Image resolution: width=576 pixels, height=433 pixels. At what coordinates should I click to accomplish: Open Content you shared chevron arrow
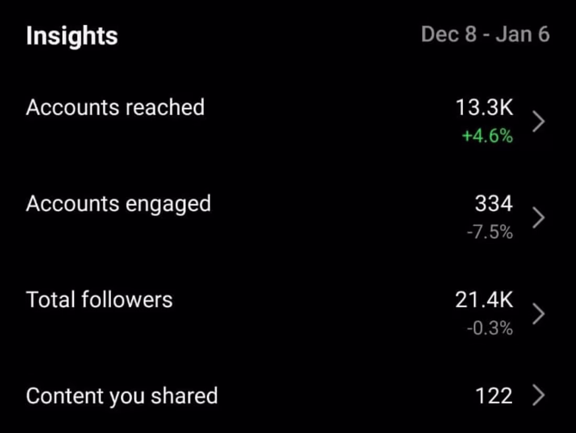point(538,396)
